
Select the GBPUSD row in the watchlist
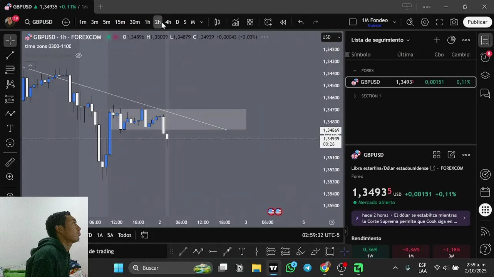[x=410, y=82]
